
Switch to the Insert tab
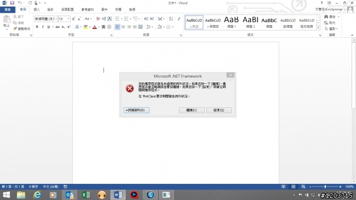point(37,9)
